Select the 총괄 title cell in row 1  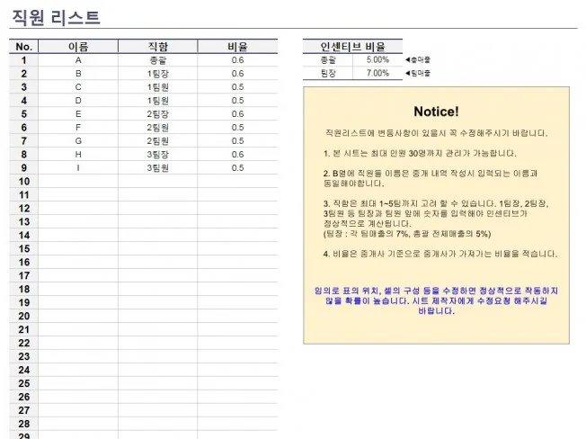(x=157, y=60)
